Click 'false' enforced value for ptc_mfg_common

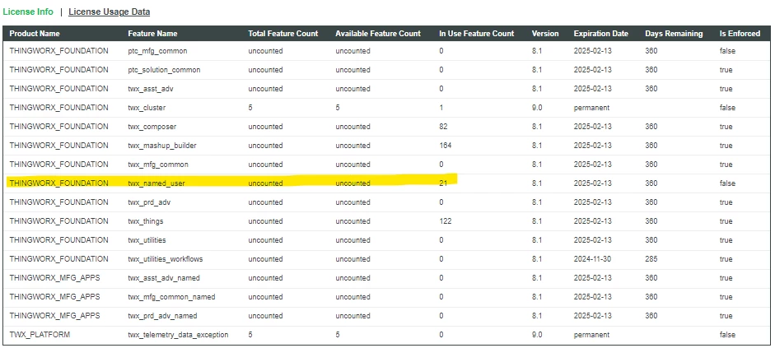727,51
